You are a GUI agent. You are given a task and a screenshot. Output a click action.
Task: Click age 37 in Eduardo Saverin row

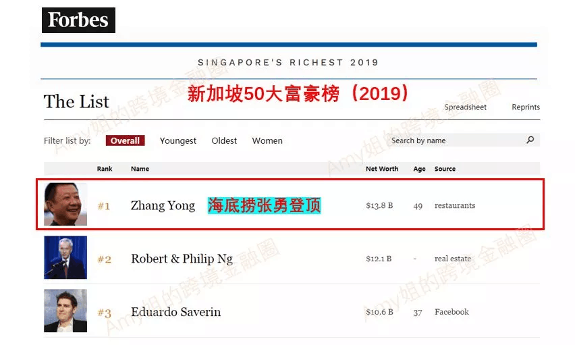pos(418,313)
